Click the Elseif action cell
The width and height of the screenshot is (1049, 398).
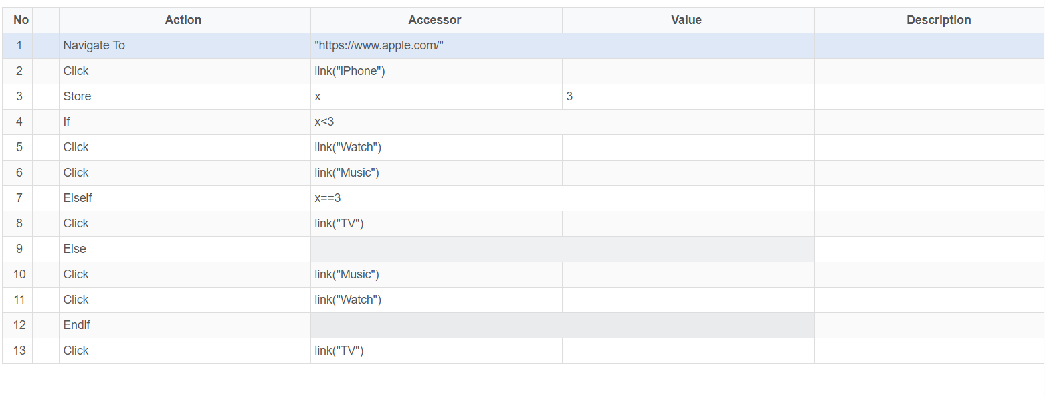[185, 198]
